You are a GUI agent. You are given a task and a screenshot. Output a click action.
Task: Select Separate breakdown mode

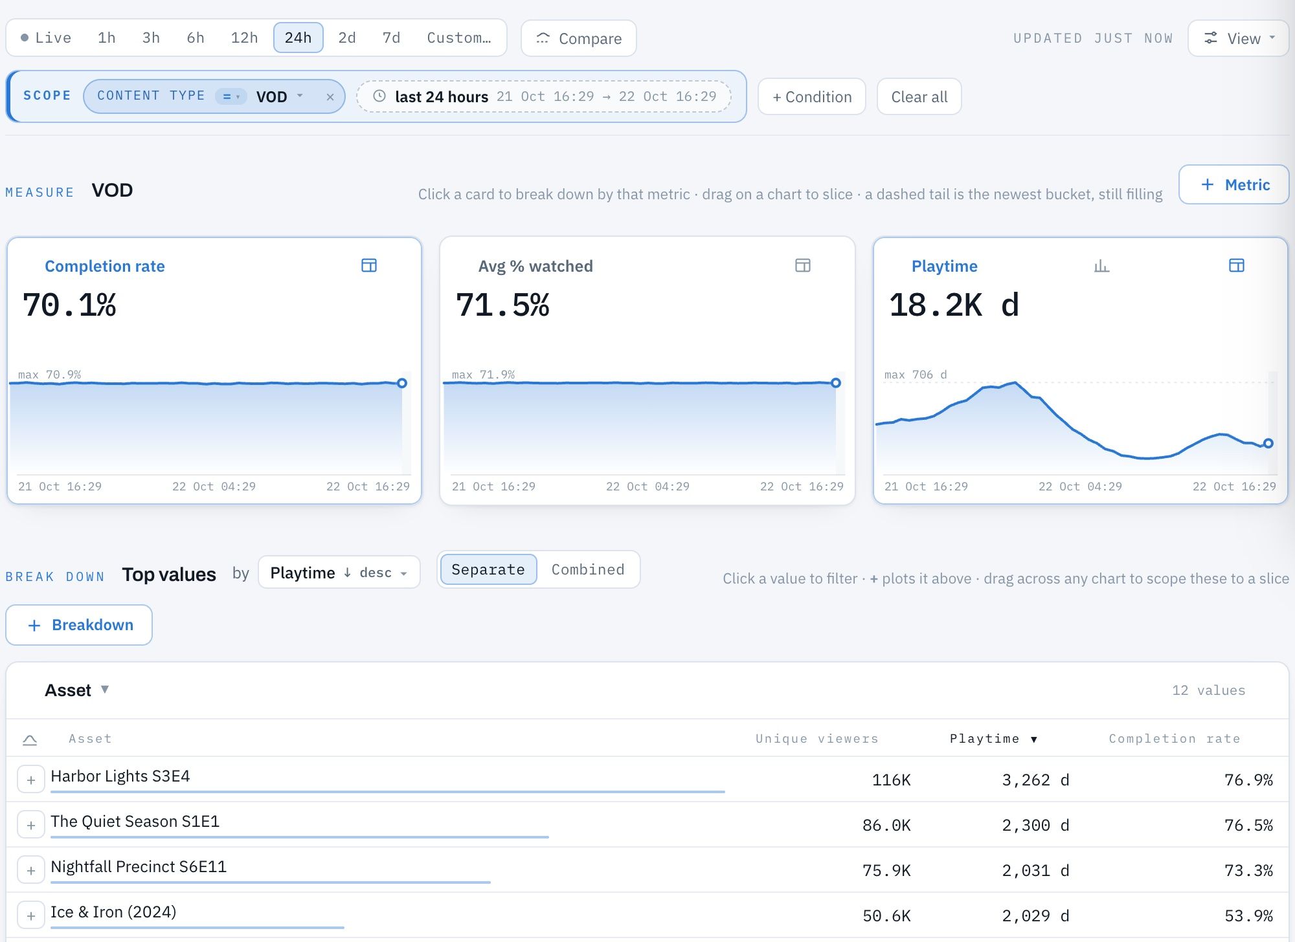(x=488, y=569)
